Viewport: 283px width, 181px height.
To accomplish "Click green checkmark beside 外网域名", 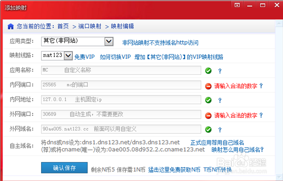I will 208,129.
